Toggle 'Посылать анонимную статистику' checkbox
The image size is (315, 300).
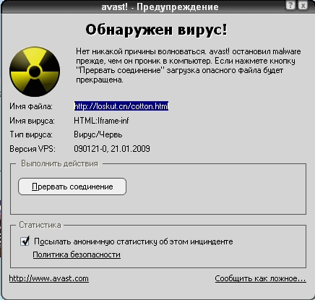(x=25, y=241)
